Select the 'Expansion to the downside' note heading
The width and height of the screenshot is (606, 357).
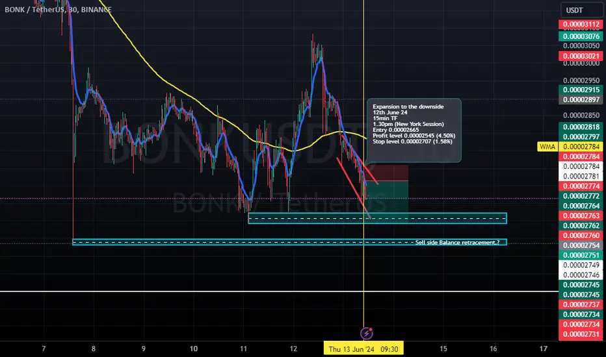click(x=408, y=106)
